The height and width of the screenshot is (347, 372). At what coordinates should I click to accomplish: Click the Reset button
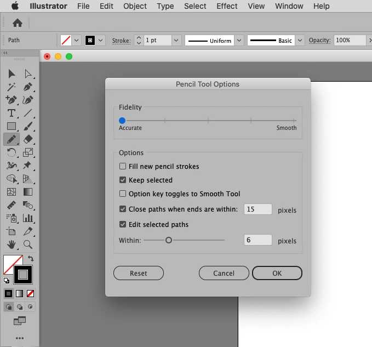[x=139, y=273]
